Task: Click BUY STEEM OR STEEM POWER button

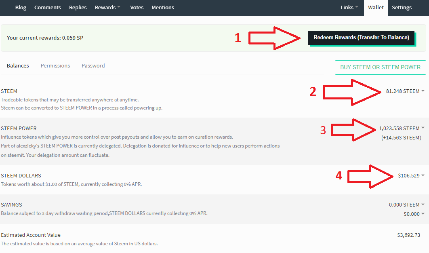Action: coord(380,67)
